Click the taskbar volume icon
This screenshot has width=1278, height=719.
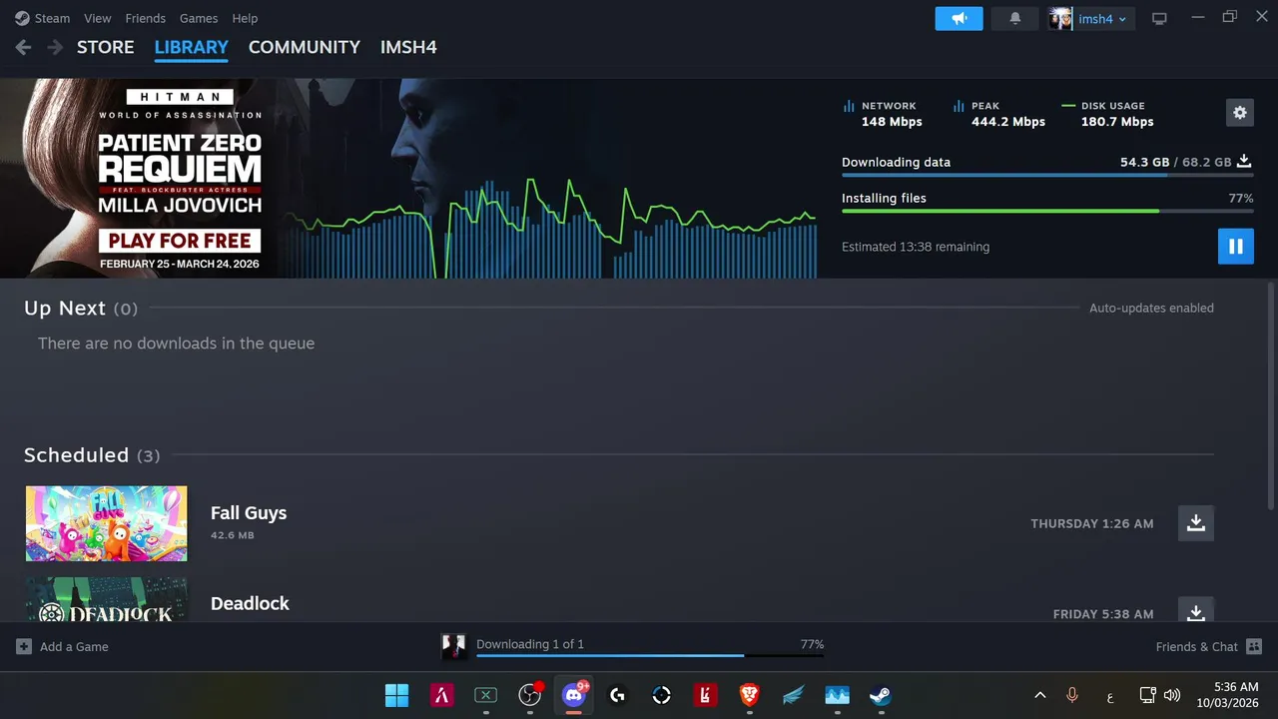(1172, 695)
